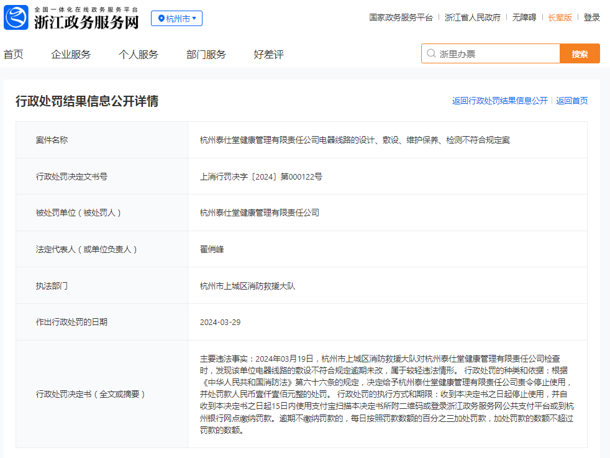Click the representative name 翟俏峰

[212, 249]
